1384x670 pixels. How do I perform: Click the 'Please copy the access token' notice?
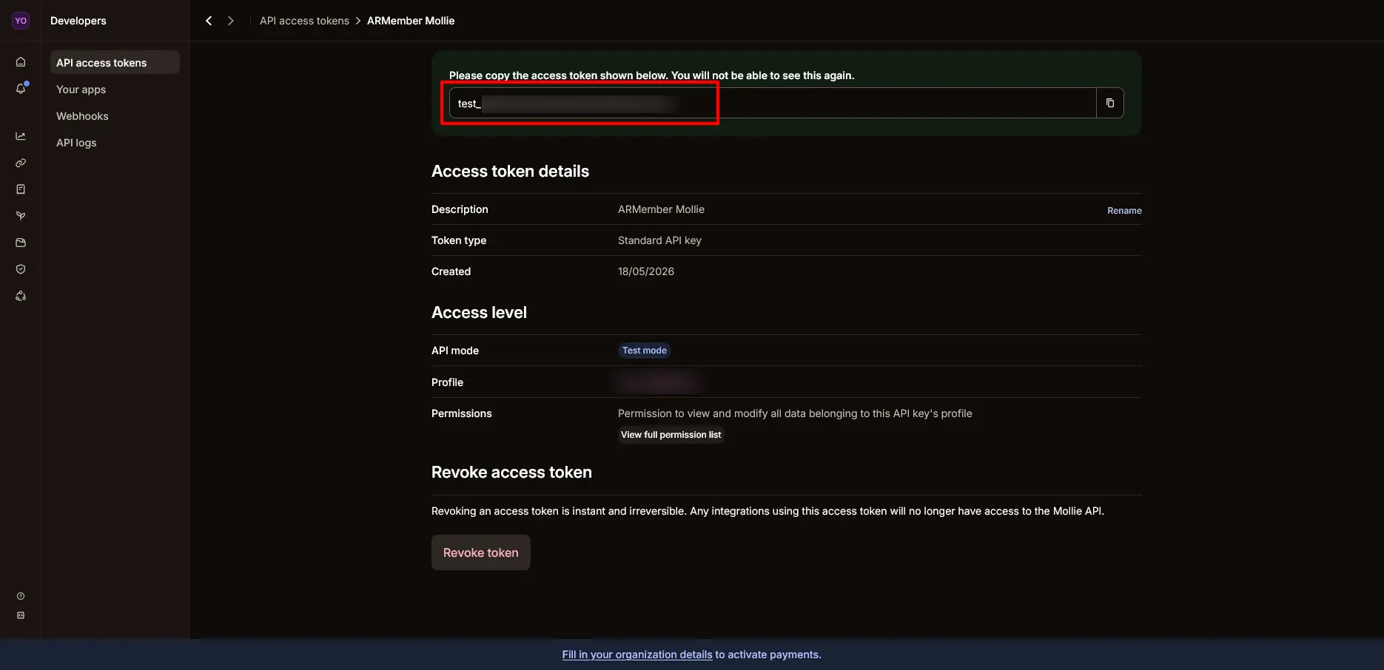(651, 75)
